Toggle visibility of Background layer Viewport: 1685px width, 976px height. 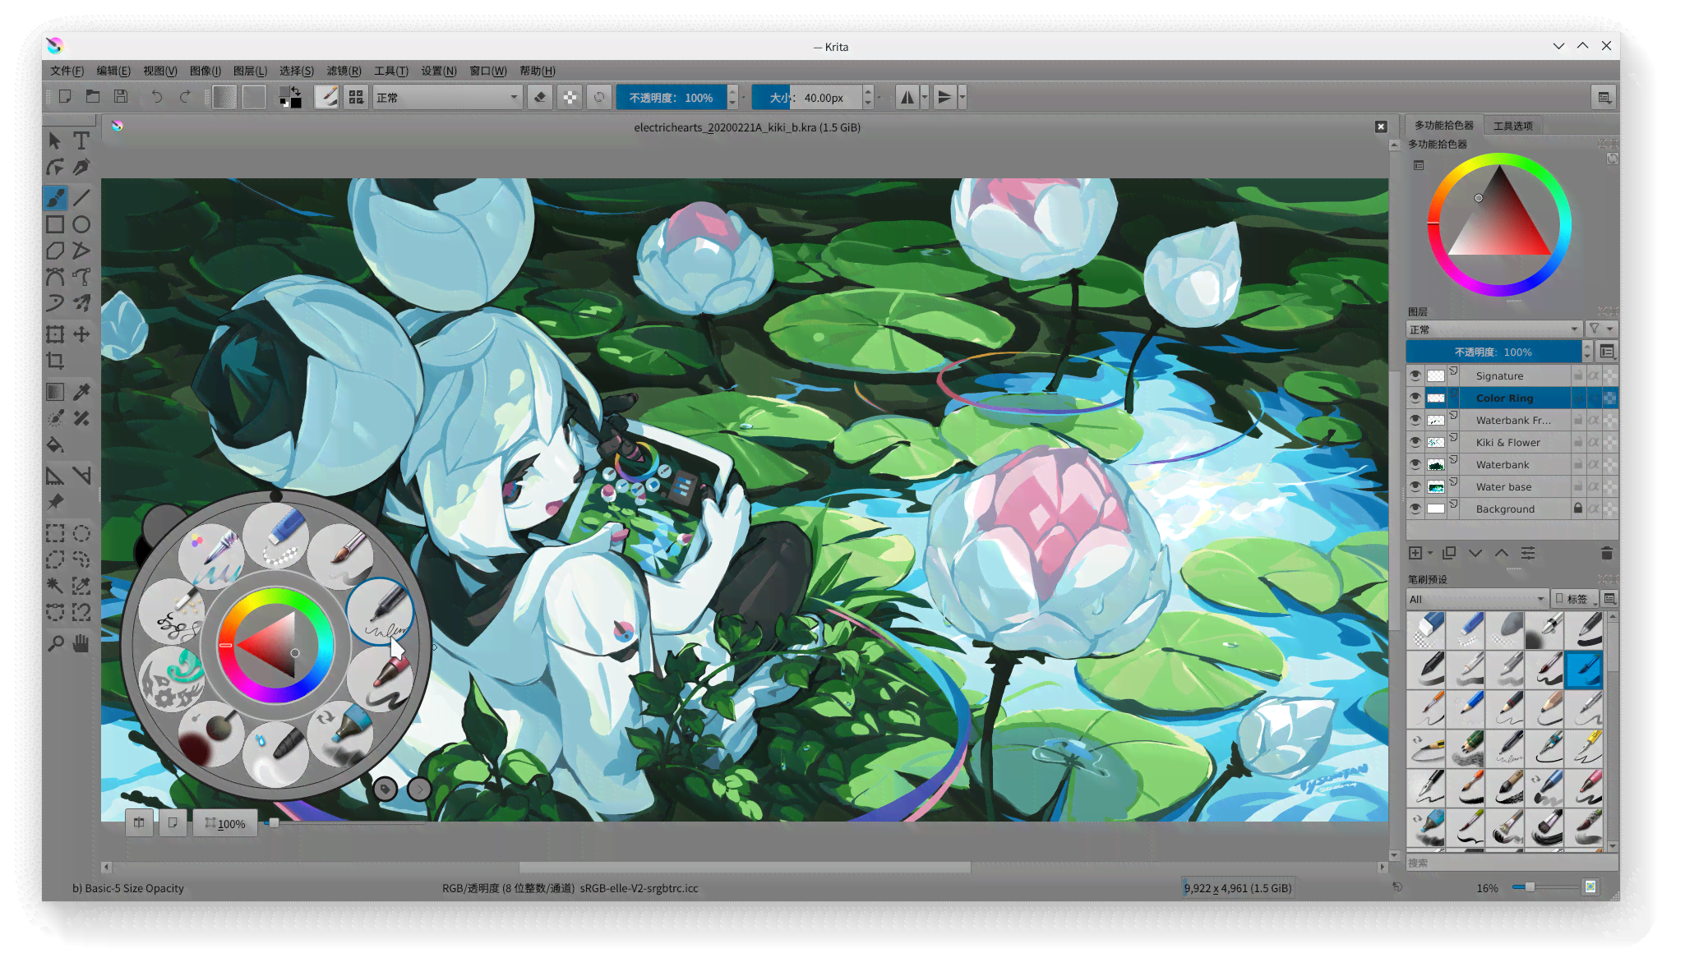point(1415,508)
